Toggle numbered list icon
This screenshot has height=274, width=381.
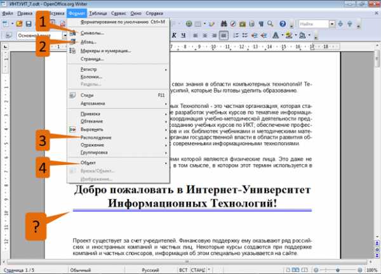(x=236, y=36)
